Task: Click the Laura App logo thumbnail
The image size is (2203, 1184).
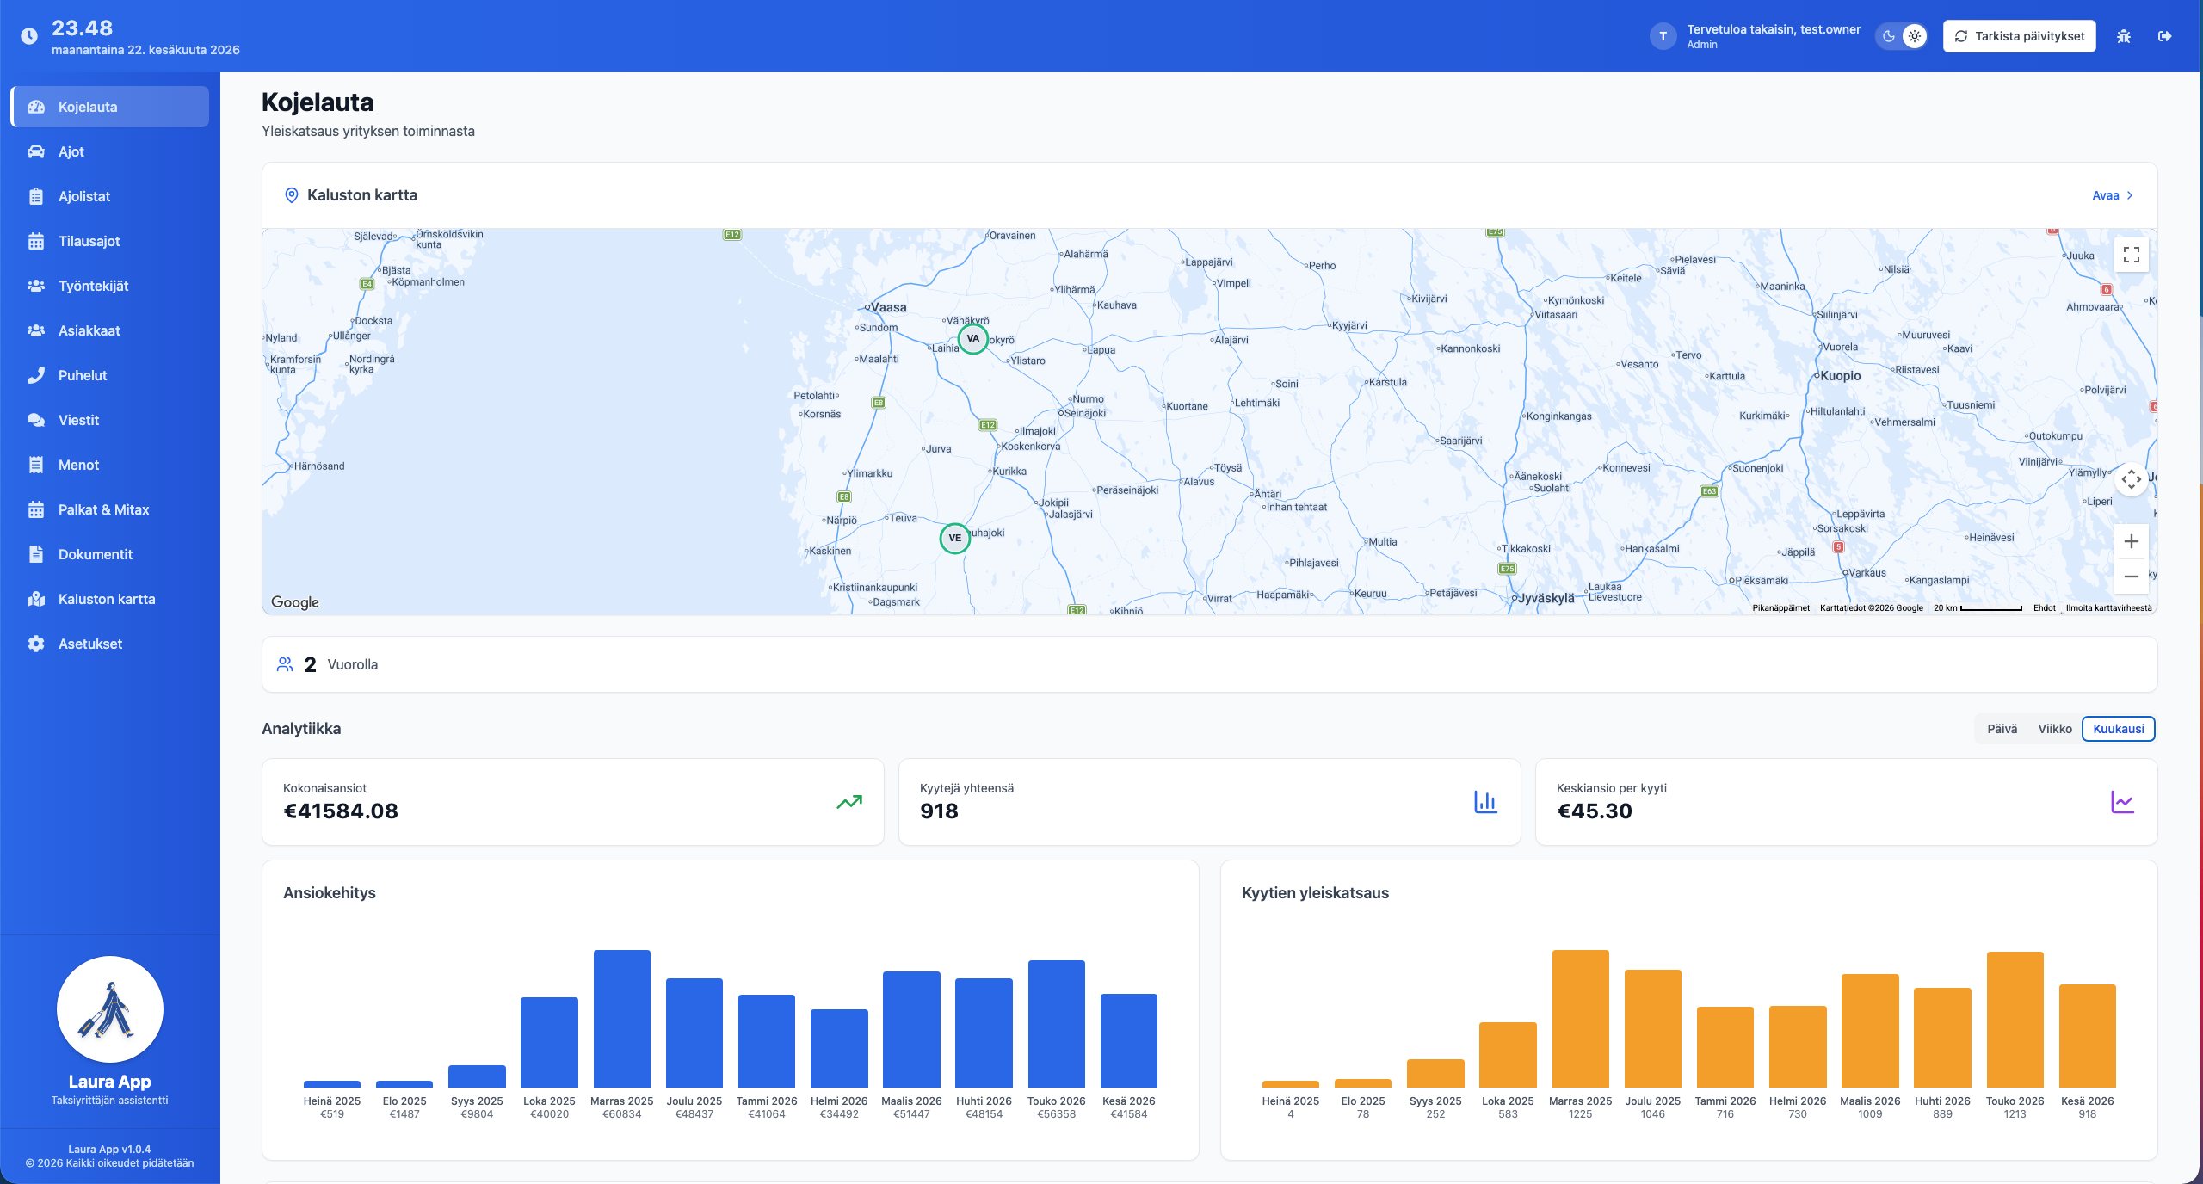Action: pyautogui.click(x=110, y=1009)
